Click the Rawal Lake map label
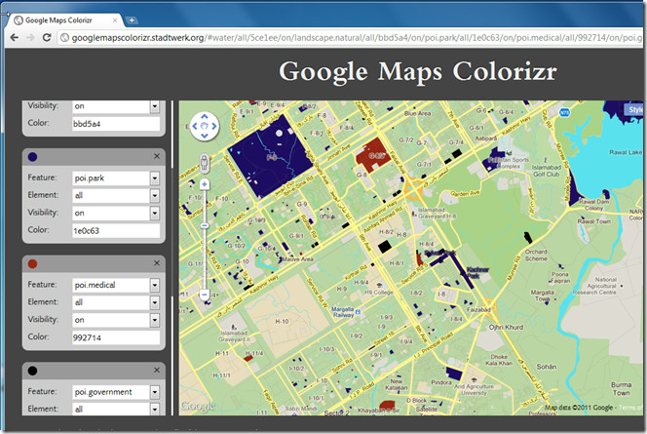The width and height of the screenshot is (647, 434). click(x=626, y=152)
